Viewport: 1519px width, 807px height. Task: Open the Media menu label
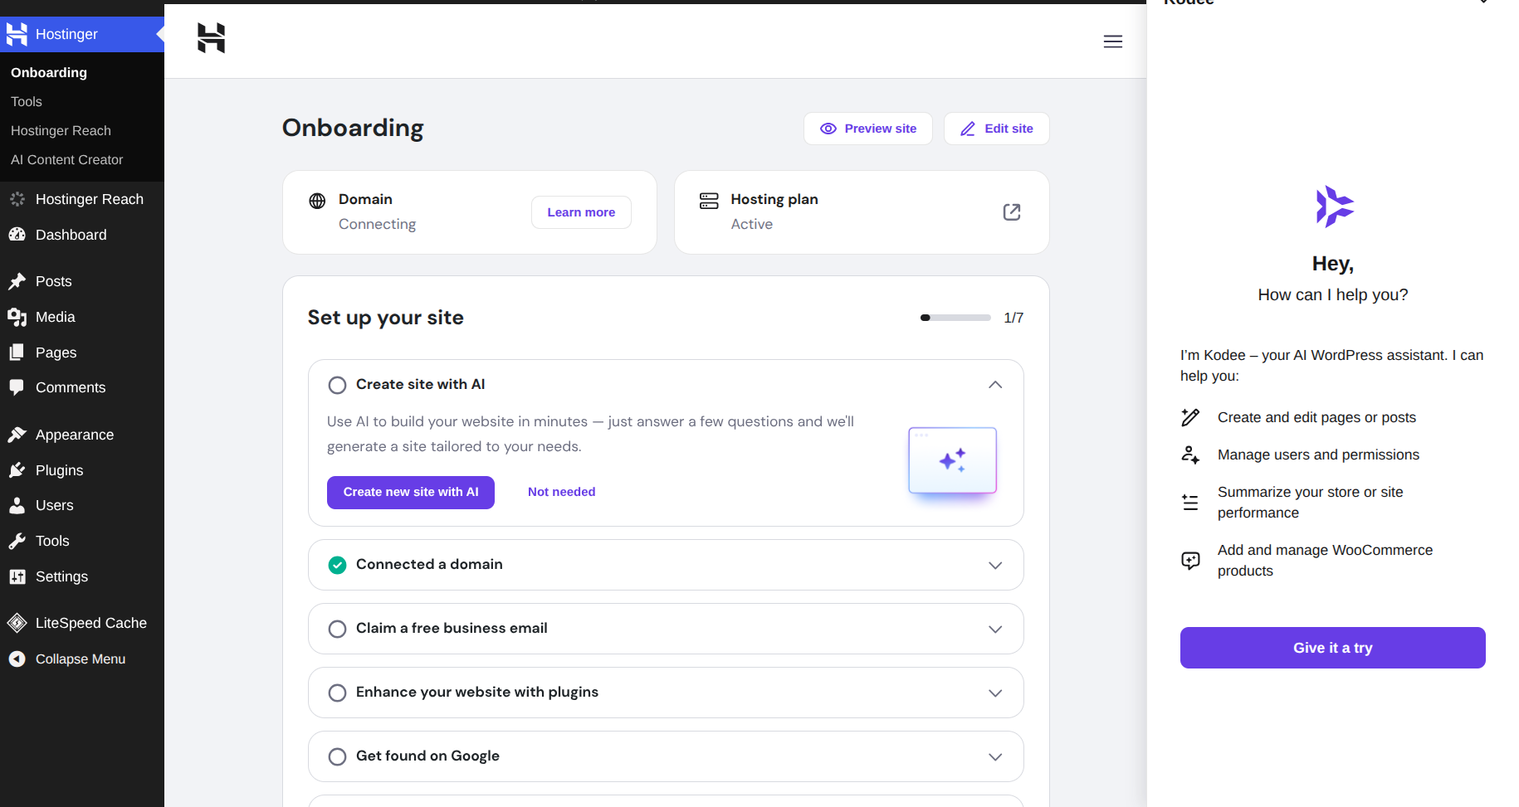(x=56, y=317)
